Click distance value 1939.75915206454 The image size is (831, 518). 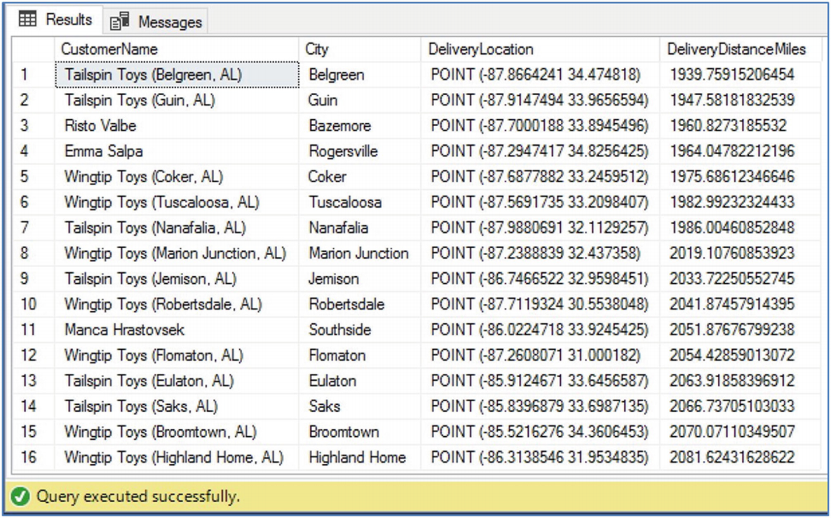(732, 75)
